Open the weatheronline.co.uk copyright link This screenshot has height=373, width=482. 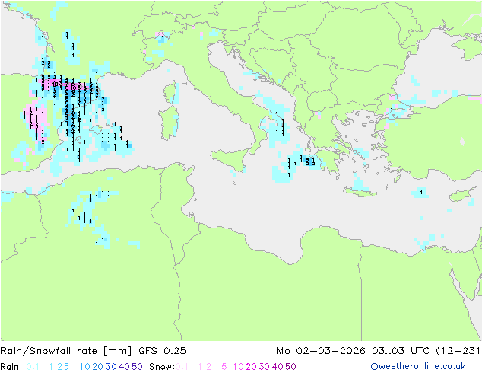(418, 366)
